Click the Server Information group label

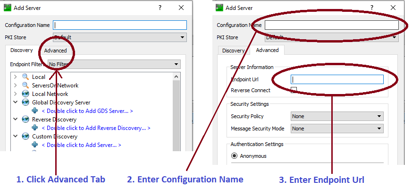(252, 67)
